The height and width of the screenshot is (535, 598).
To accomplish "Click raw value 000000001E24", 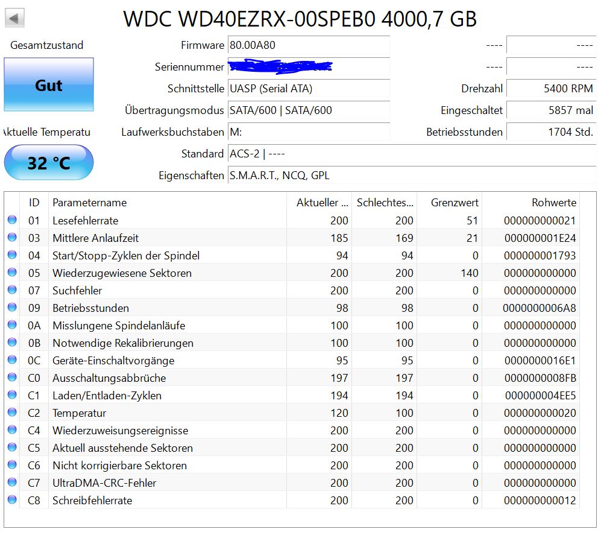I will tap(540, 238).
